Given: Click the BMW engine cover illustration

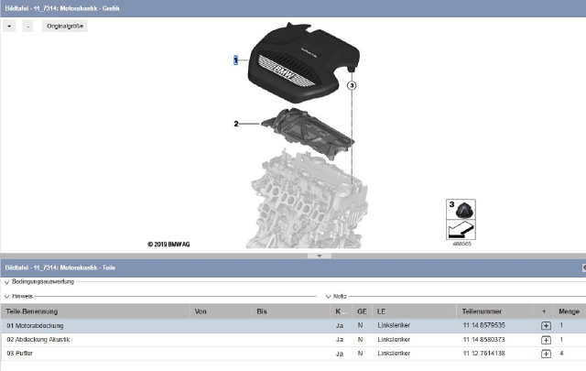Looking at the screenshot, I should [303, 63].
